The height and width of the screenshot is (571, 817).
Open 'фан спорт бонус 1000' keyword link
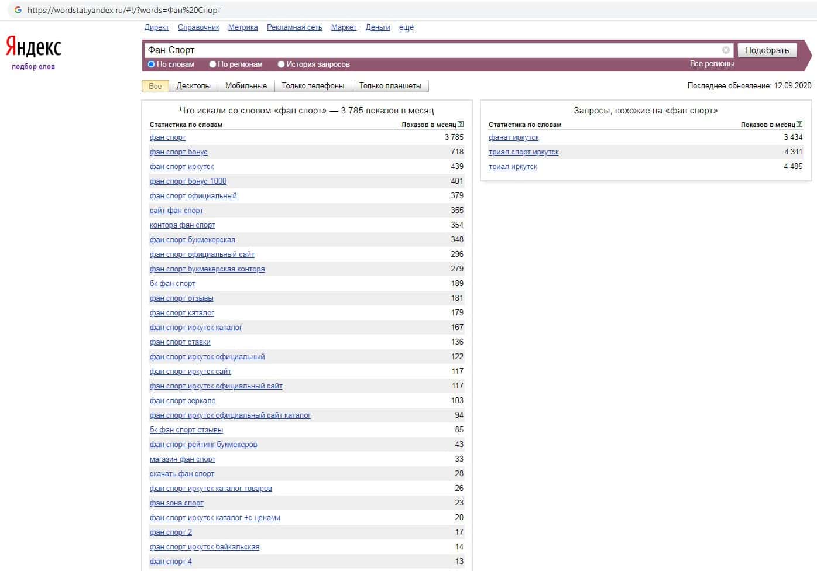188,181
